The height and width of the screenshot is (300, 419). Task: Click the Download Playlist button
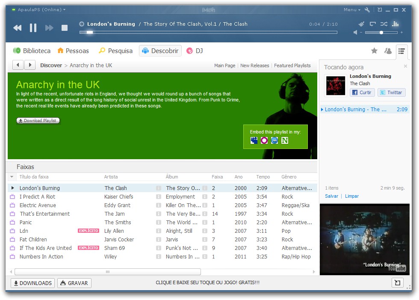tap(38, 121)
